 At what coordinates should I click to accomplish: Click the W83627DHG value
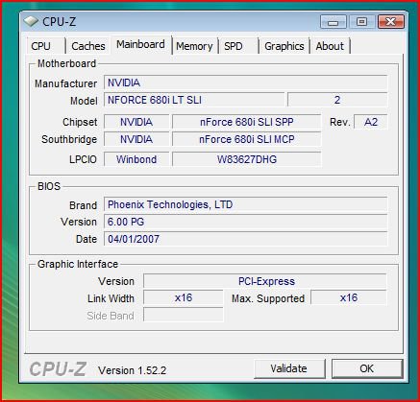click(247, 159)
